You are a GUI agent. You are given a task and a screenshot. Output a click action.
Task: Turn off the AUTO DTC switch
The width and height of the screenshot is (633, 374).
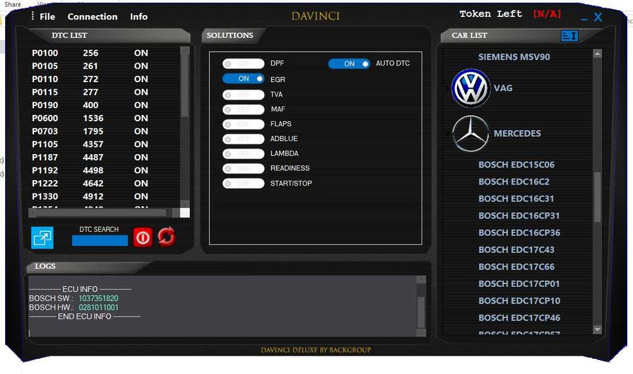tap(349, 64)
